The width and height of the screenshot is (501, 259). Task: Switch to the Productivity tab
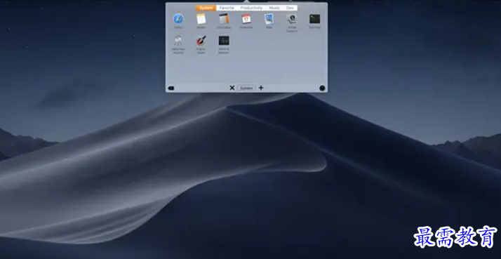click(x=251, y=8)
